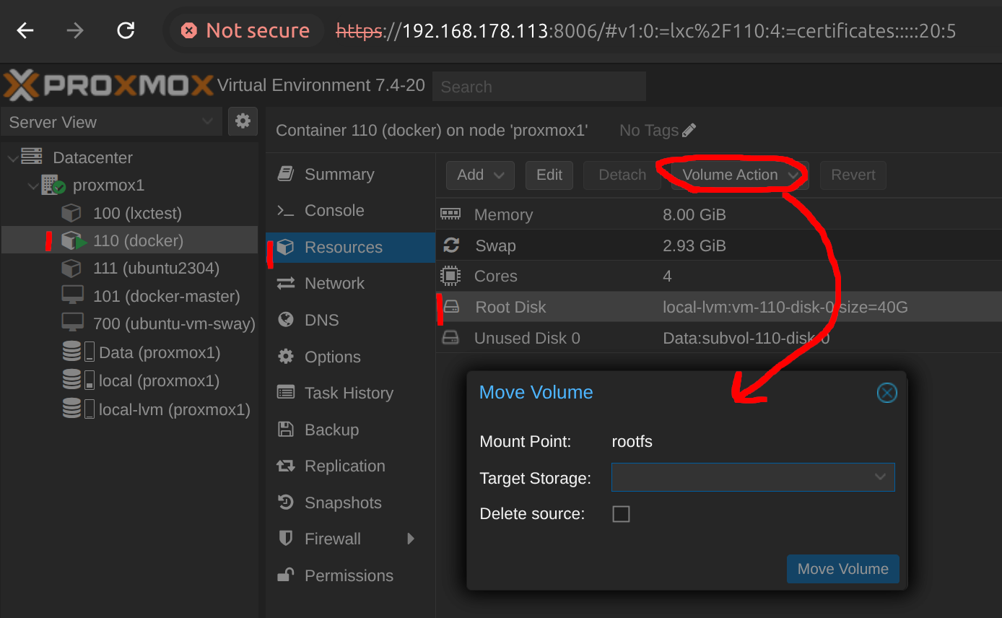Click the rootfs mount point text
This screenshot has height=618, width=1002.
[632, 441]
